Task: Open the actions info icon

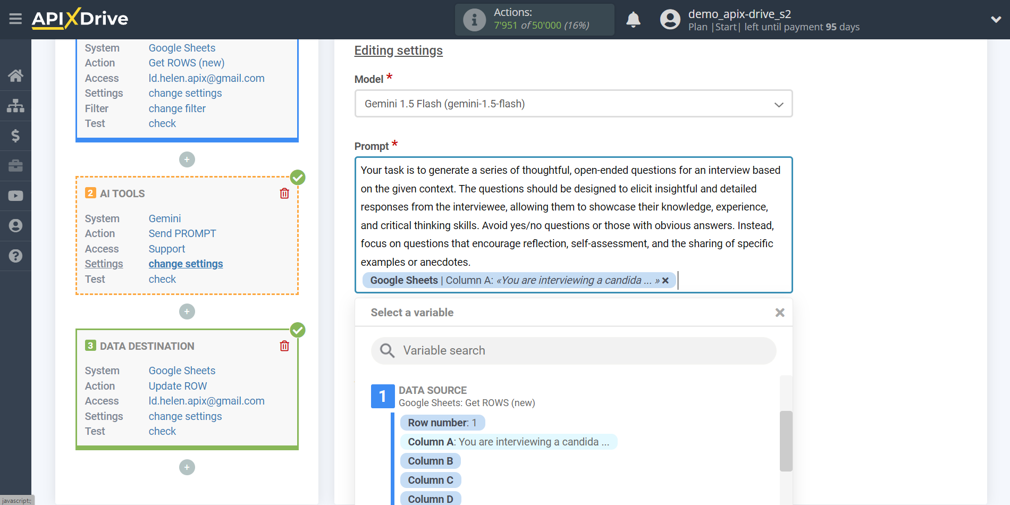Action: (474, 20)
